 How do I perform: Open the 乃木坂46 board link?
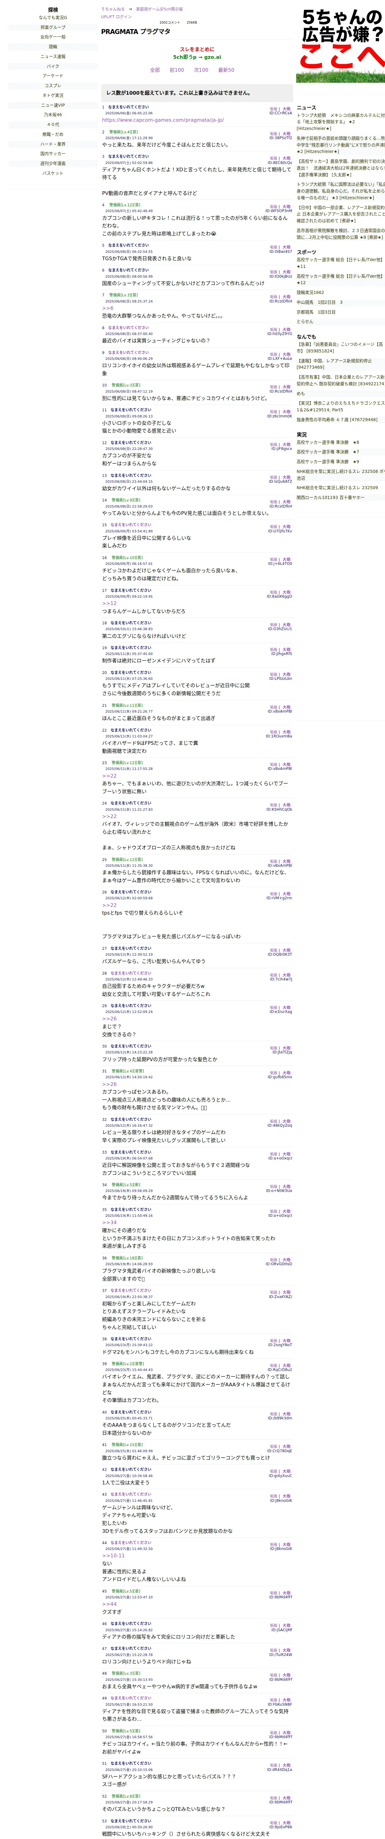[x=53, y=115]
